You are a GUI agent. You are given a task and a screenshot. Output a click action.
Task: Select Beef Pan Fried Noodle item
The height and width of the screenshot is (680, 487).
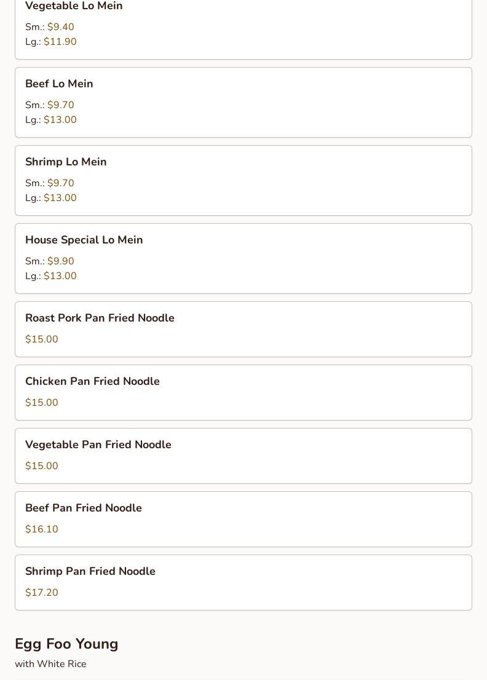coord(244,519)
